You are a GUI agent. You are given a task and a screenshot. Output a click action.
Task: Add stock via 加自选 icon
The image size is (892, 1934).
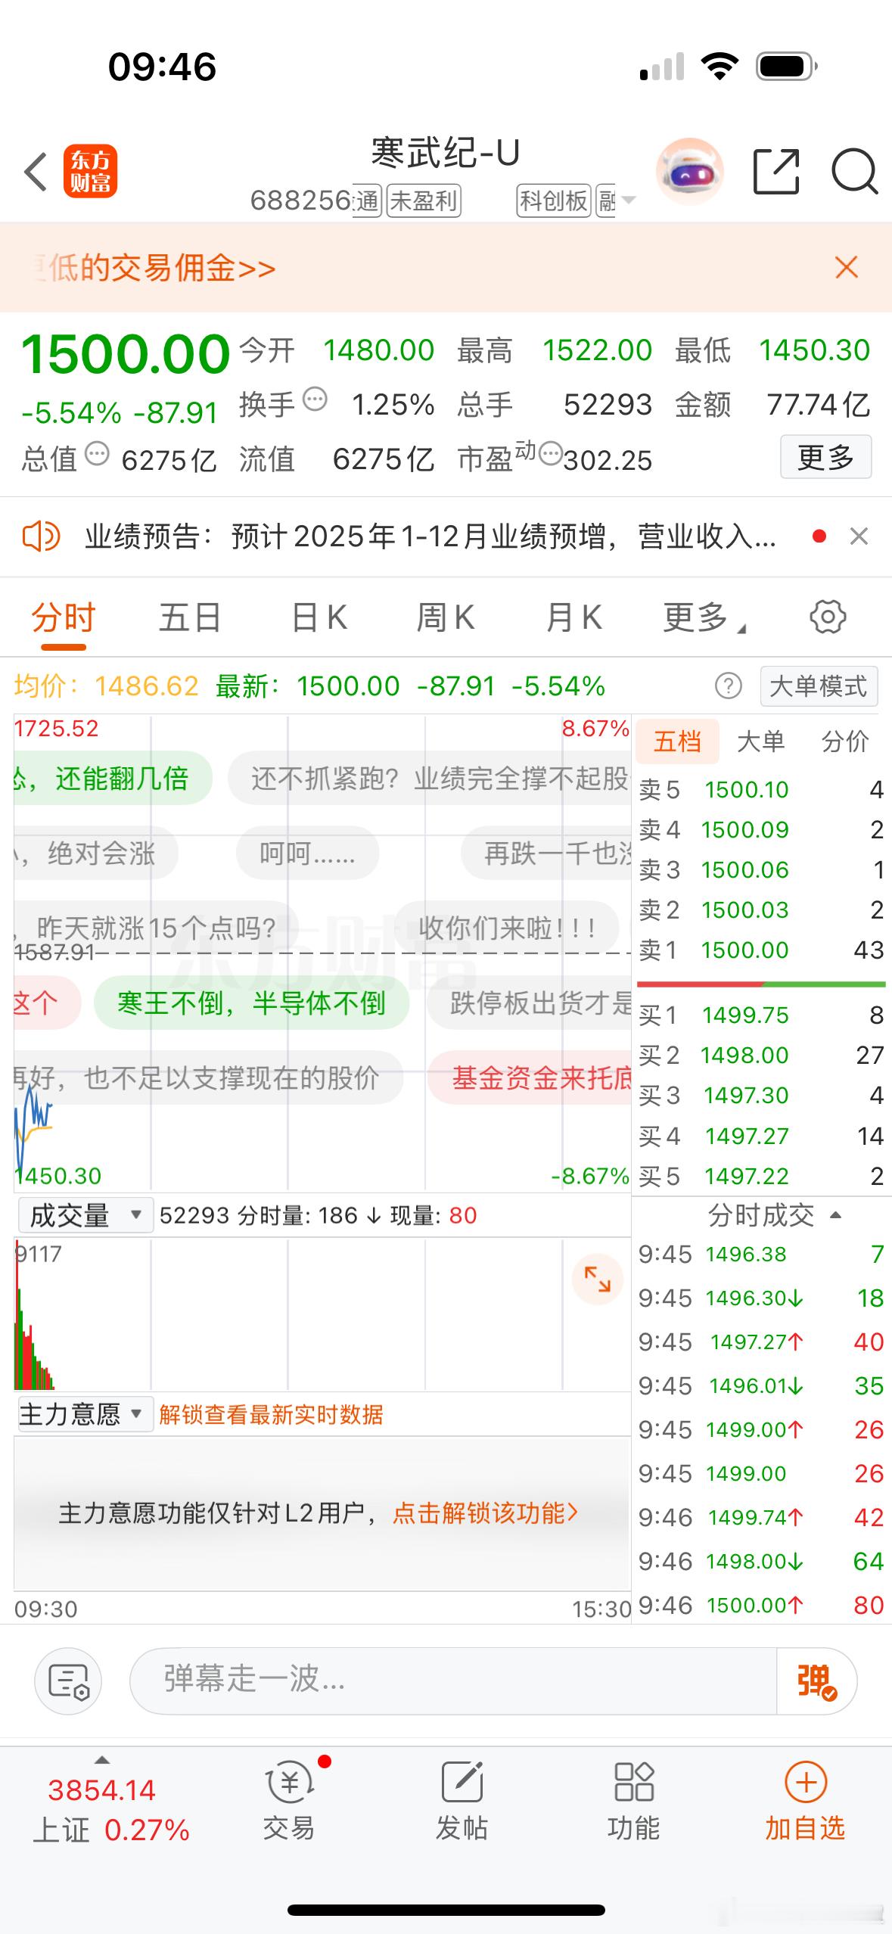point(805,1801)
